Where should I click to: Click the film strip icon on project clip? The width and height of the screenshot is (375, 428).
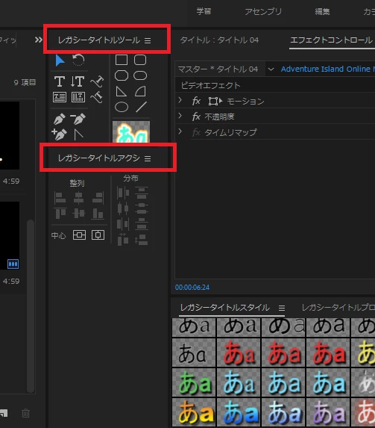(x=13, y=264)
